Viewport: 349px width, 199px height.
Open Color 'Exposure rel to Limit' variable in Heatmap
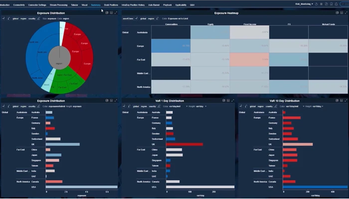click(x=178, y=19)
